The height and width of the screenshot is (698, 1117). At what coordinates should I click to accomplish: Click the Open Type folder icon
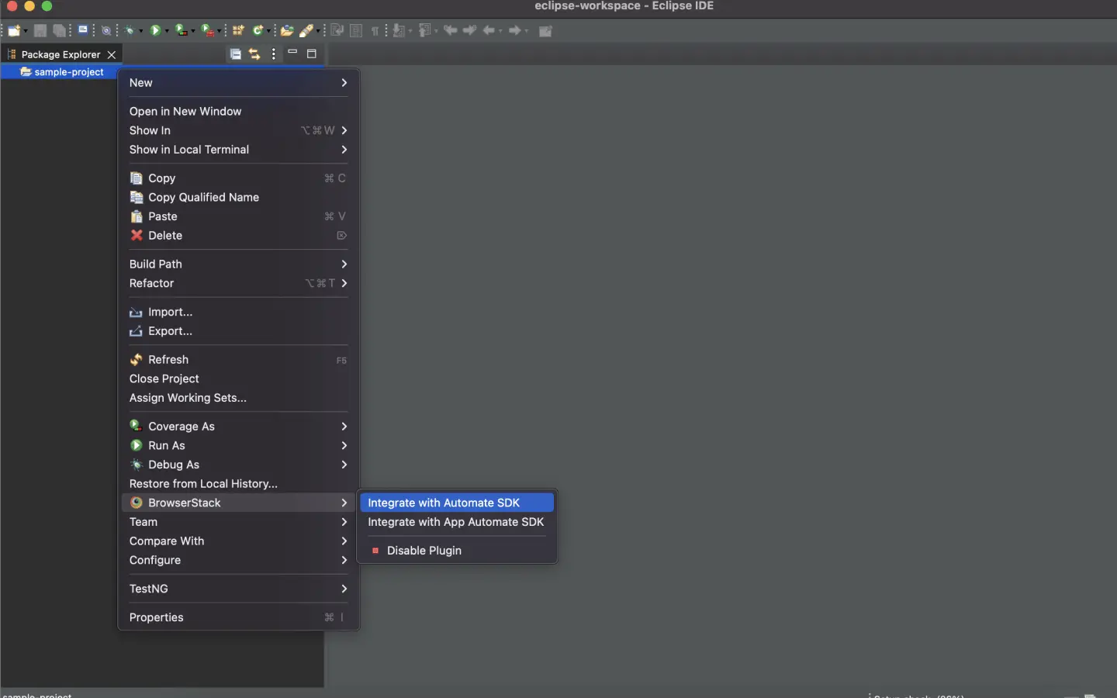pos(287,30)
